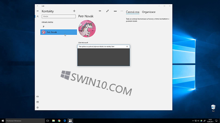Open the hamburger menu in People app

coord(37,11)
